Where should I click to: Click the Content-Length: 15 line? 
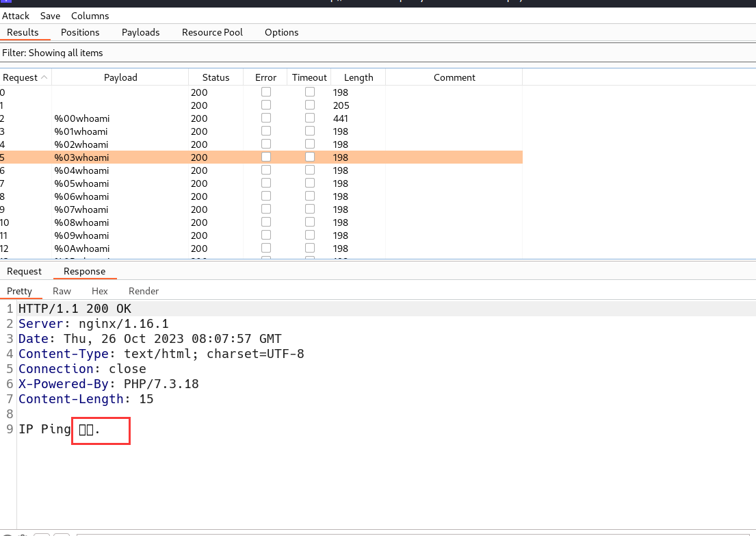[86, 398]
